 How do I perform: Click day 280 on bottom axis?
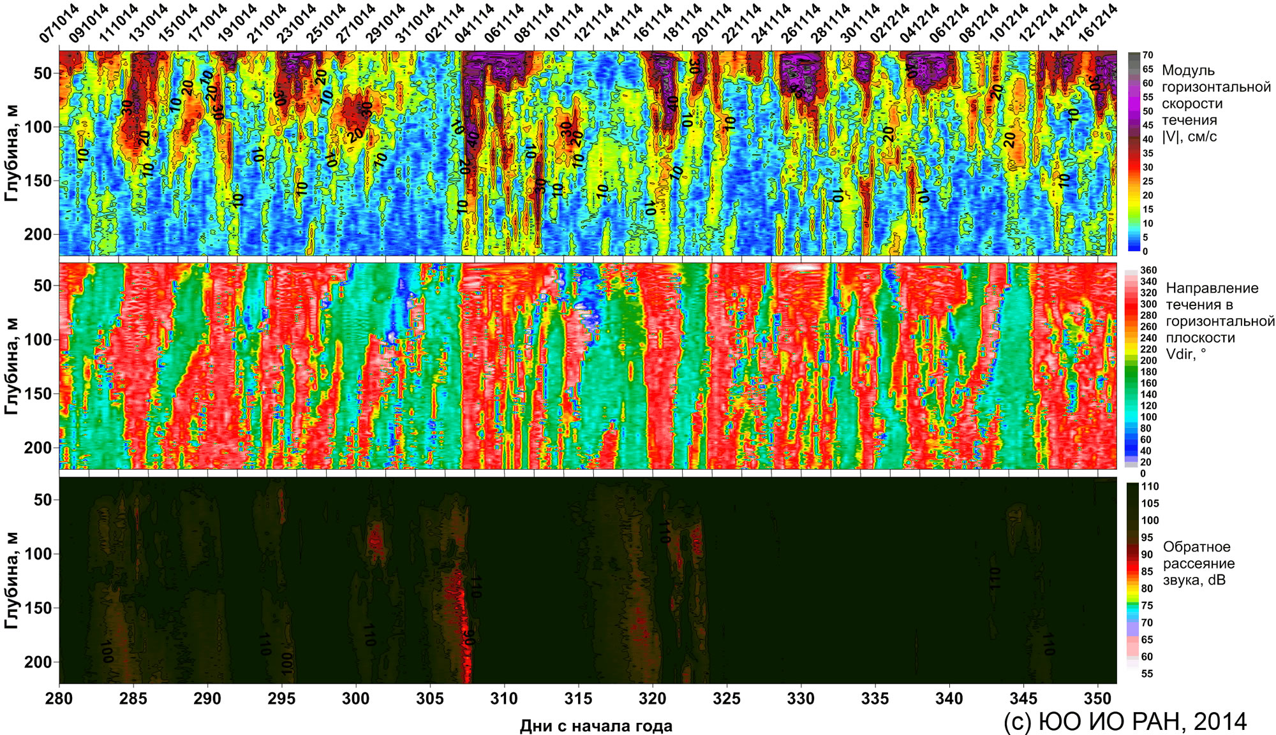pos(59,699)
